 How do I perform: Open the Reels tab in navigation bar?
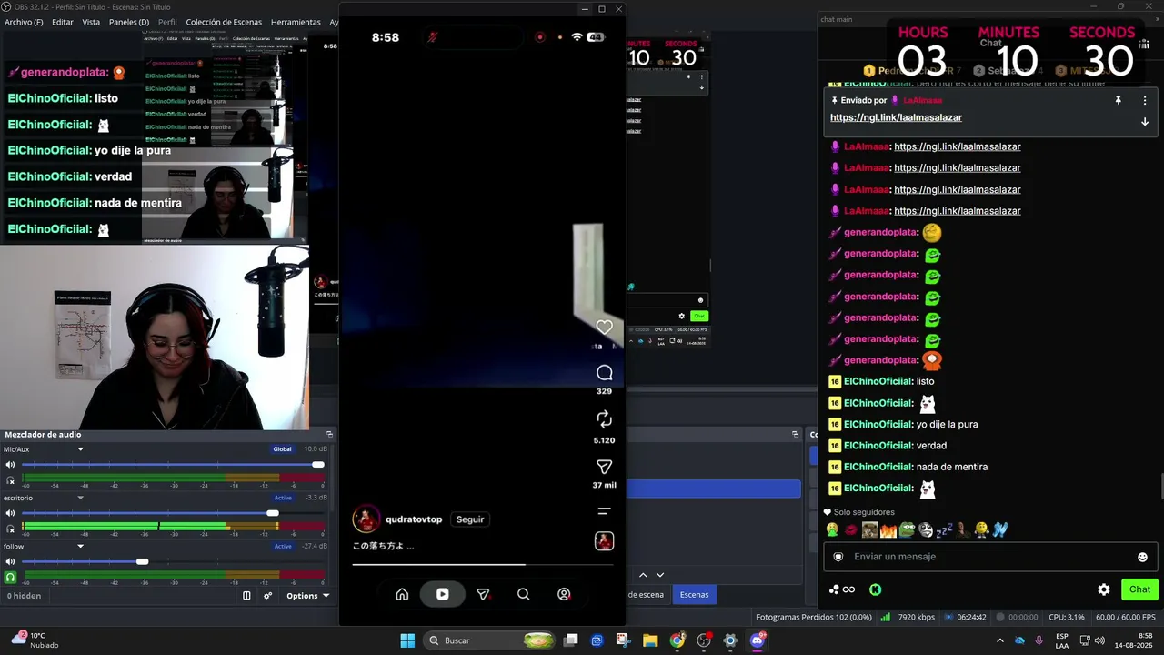[442, 594]
